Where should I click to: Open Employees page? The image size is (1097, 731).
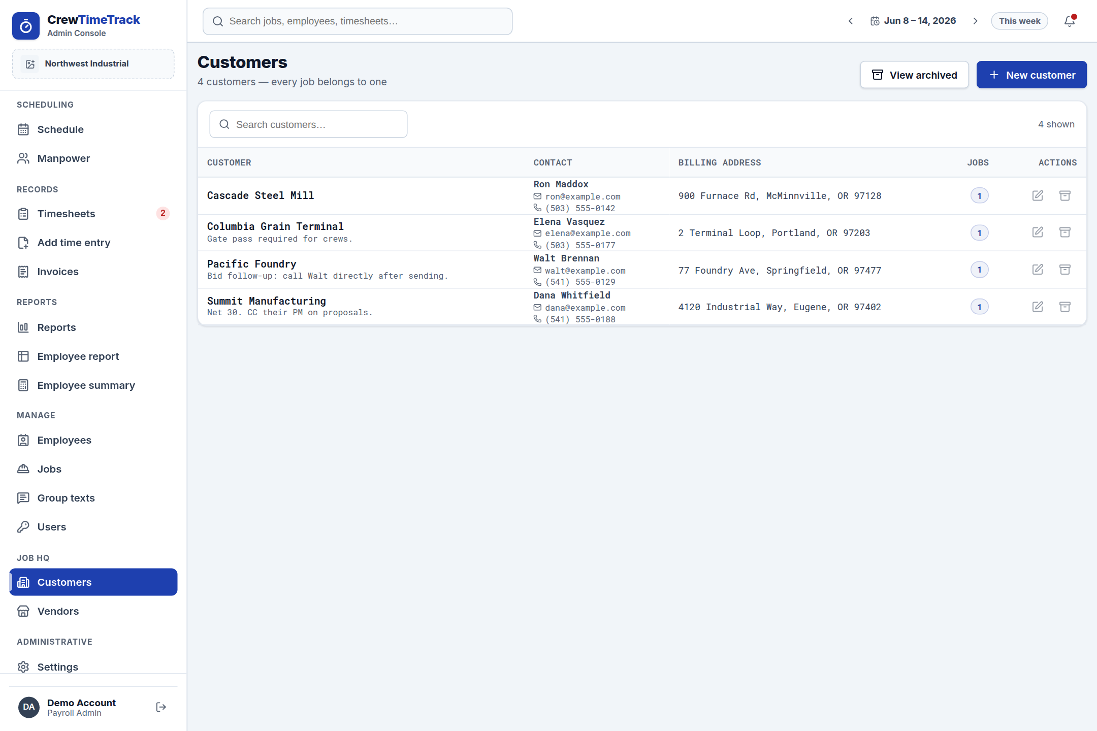tap(93, 440)
